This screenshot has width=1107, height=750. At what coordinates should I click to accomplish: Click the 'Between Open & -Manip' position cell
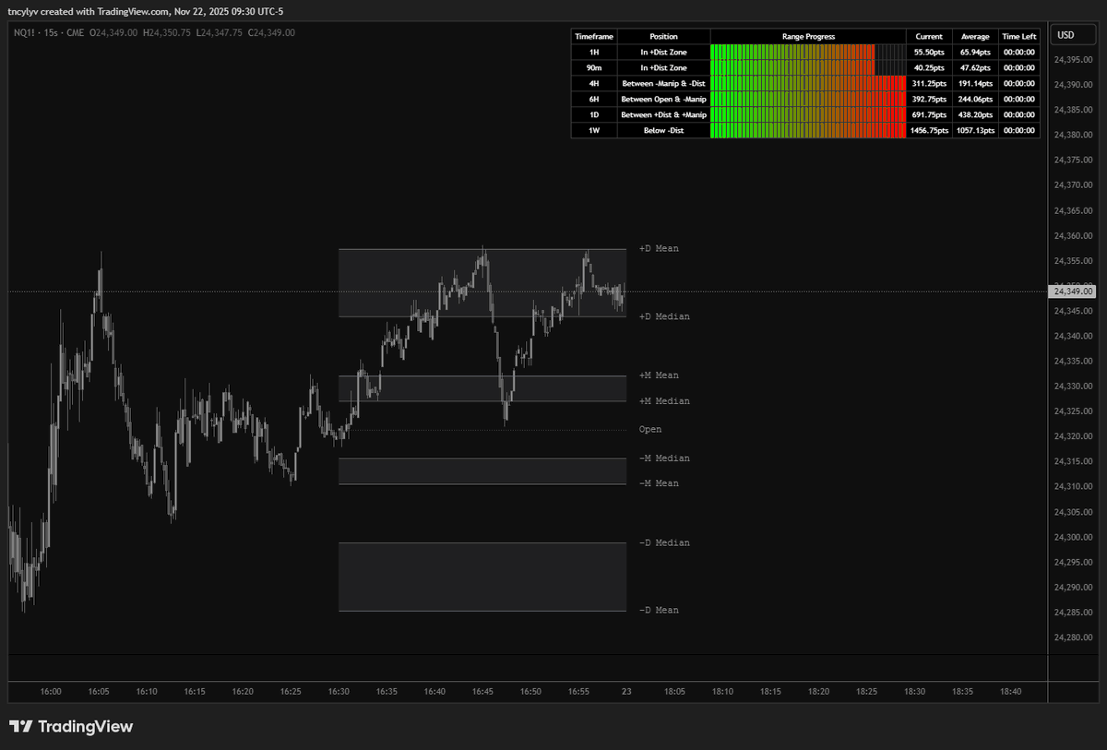tap(663, 100)
